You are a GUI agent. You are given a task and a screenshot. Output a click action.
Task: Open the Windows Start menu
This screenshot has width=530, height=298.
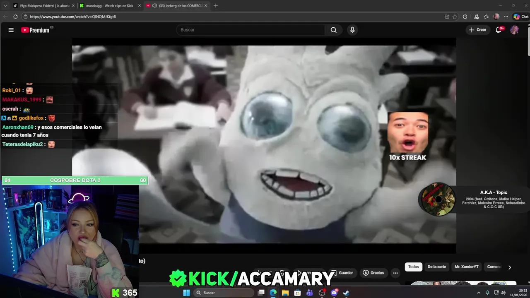[x=186, y=293]
